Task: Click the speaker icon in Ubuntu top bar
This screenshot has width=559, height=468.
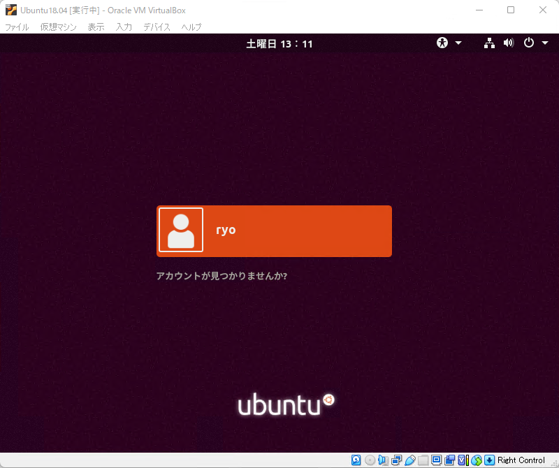Action: click(509, 43)
